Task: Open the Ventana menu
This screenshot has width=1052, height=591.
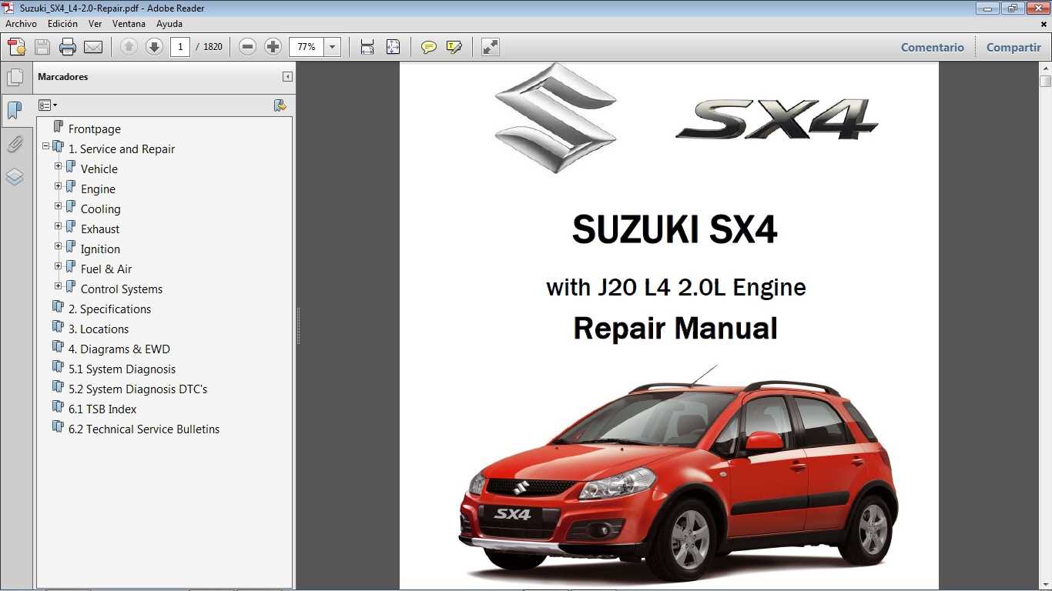Action: (129, 24)
